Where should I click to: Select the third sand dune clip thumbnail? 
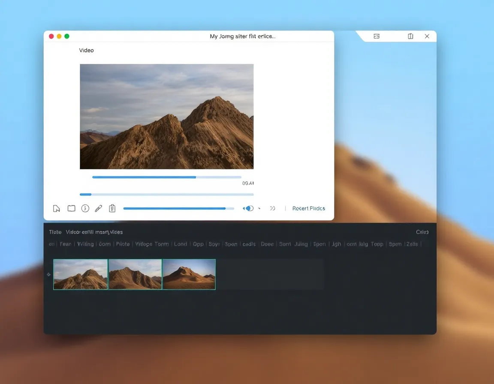189,274
